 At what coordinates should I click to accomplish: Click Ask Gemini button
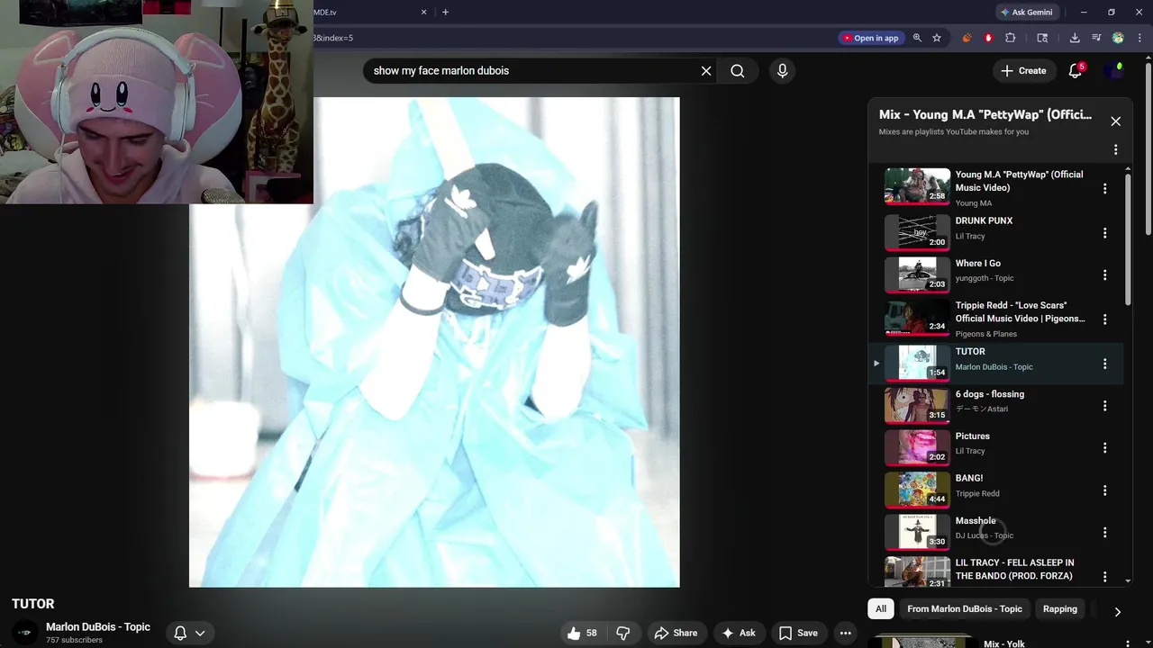1026,12
